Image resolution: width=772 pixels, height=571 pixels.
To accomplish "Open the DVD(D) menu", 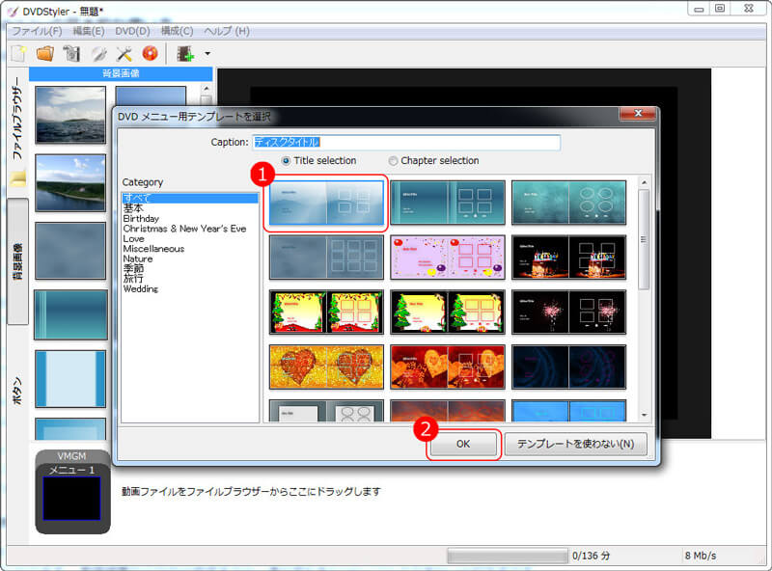I will 131,31.
